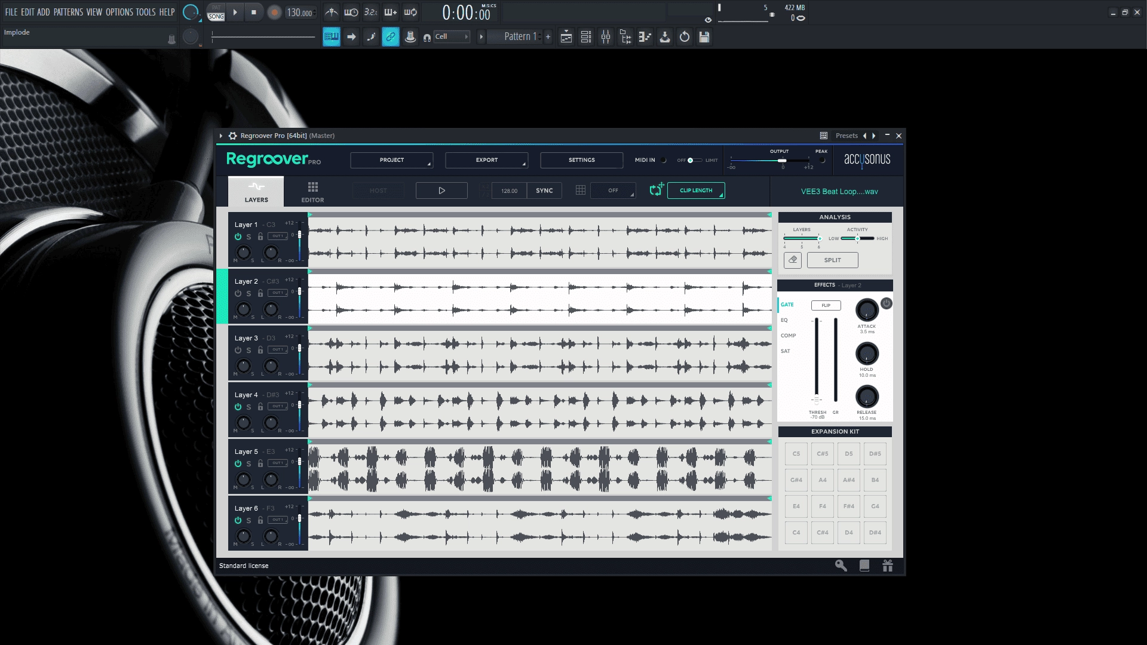The image size is (1147, 645).
Task: Stop FL Studio playback
Action: click(x=254, y=12)
